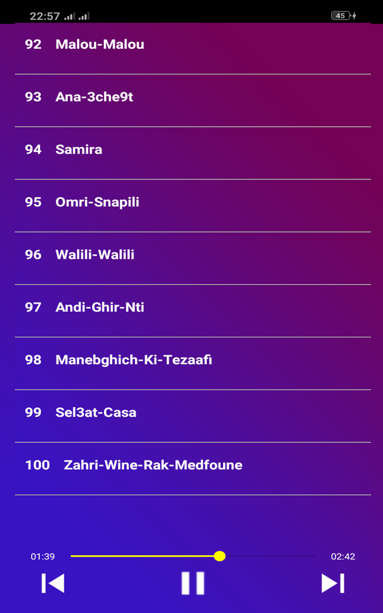Click the yellow seek slider knob

220,556
